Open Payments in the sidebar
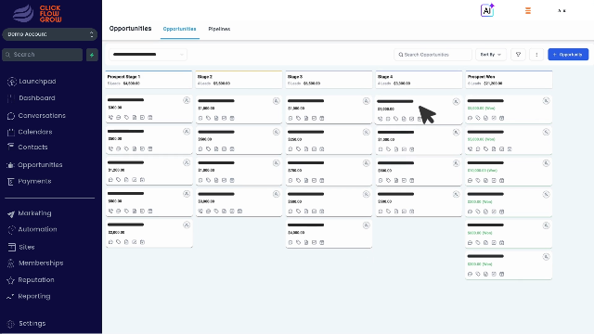The width and height of the screenshot is (594, 334). [x=30, y=182]
